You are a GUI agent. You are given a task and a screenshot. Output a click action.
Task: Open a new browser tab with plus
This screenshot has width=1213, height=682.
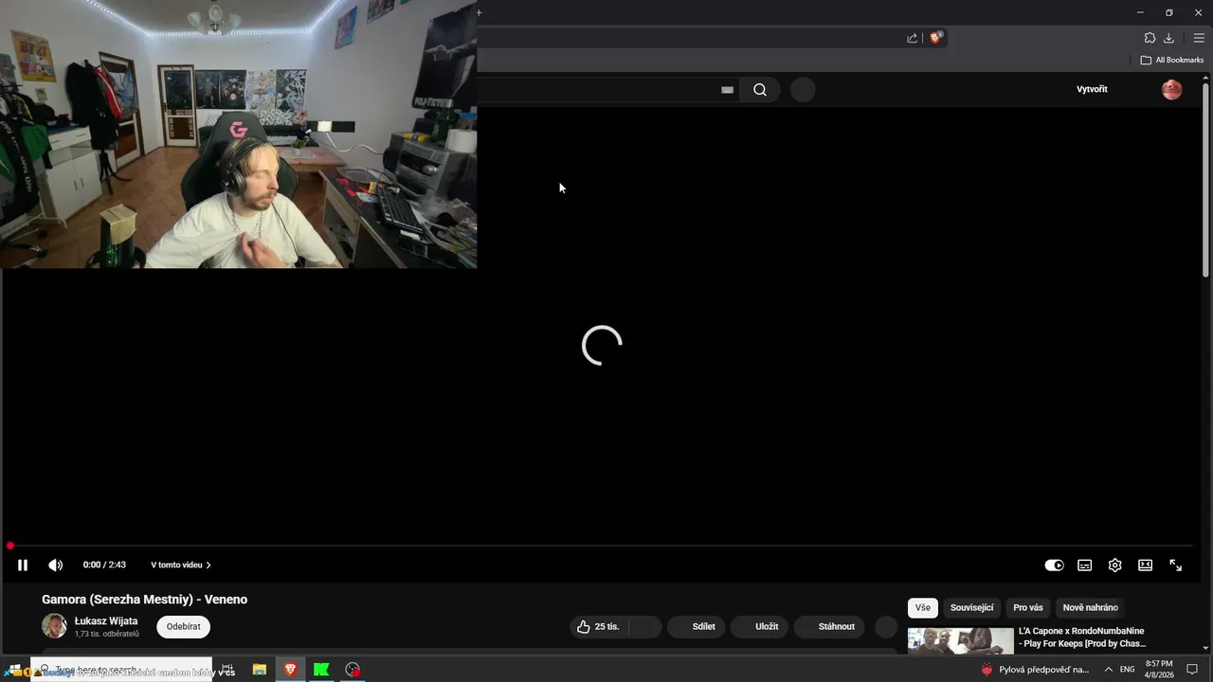(x=480, y=12)
